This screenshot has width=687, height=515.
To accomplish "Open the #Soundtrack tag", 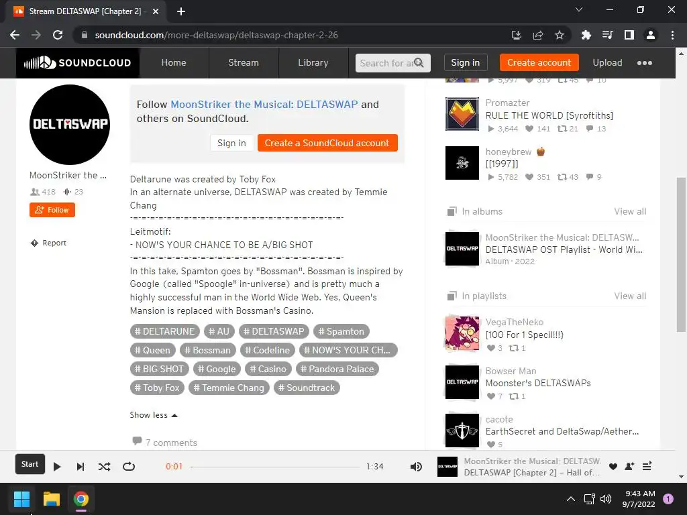I will (306, 388).
